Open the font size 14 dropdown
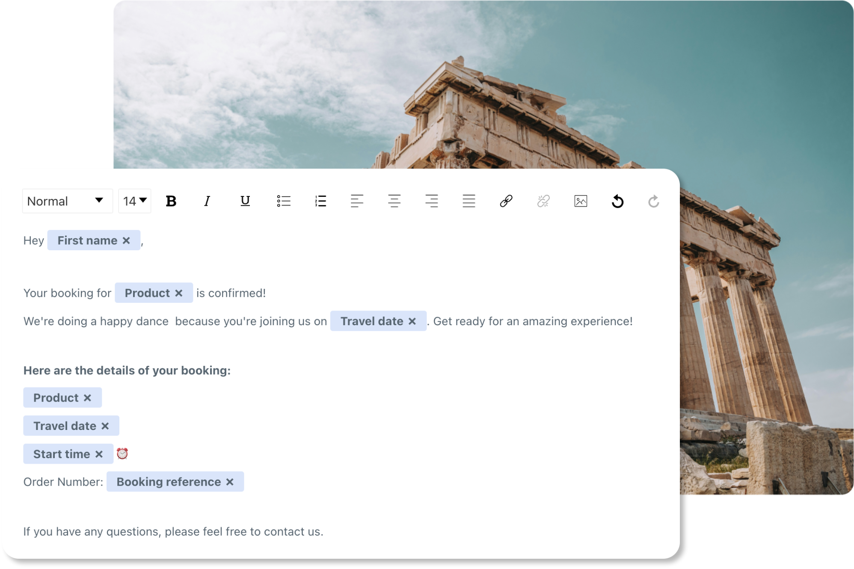Image resolution: width=854 pixels, height=569 pixels. 134,201
